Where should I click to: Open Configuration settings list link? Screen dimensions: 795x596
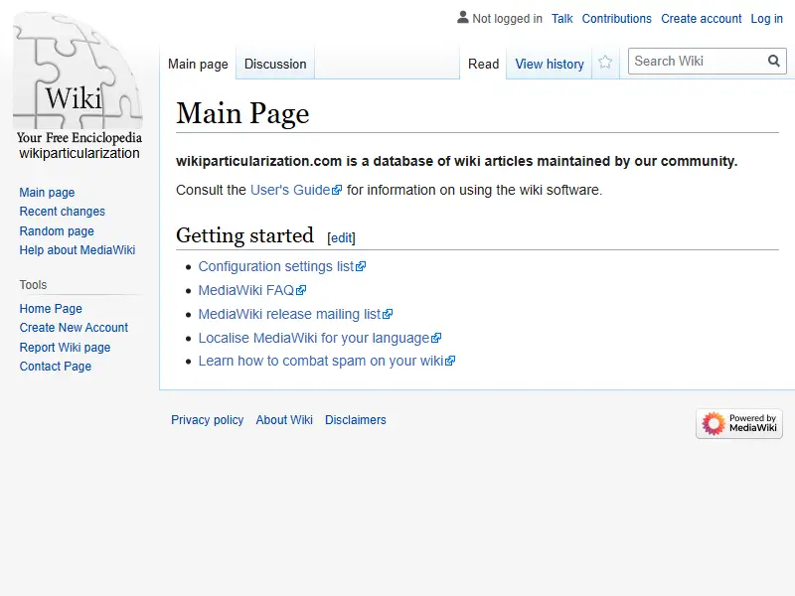click(x=276, y=266)
